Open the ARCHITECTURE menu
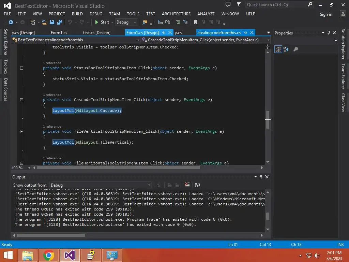 coord(176,14)
